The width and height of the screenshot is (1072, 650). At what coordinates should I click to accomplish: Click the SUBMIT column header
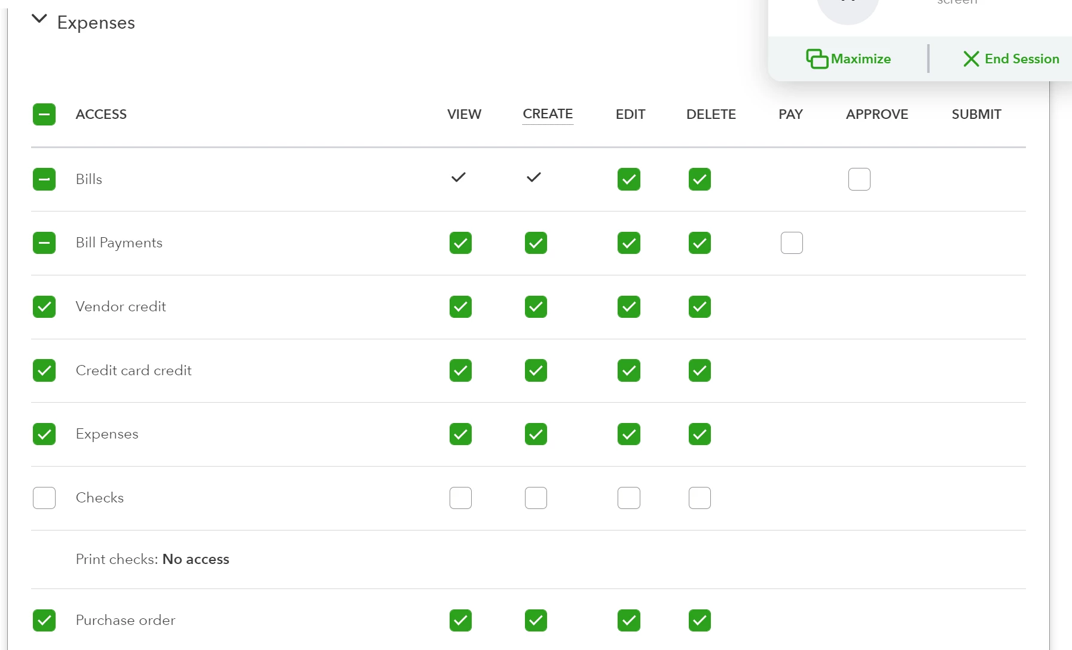pyautogui.click(x=976, y=114)
